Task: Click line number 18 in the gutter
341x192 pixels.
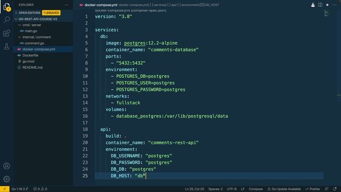Action: pyautogui.click(x=85, y=129)
